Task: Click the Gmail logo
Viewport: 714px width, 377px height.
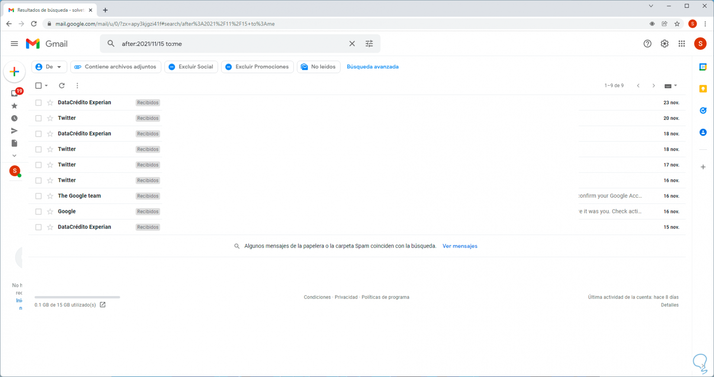Action: 47,44
